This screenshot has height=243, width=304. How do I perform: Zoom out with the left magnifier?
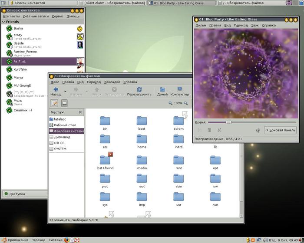170,103
